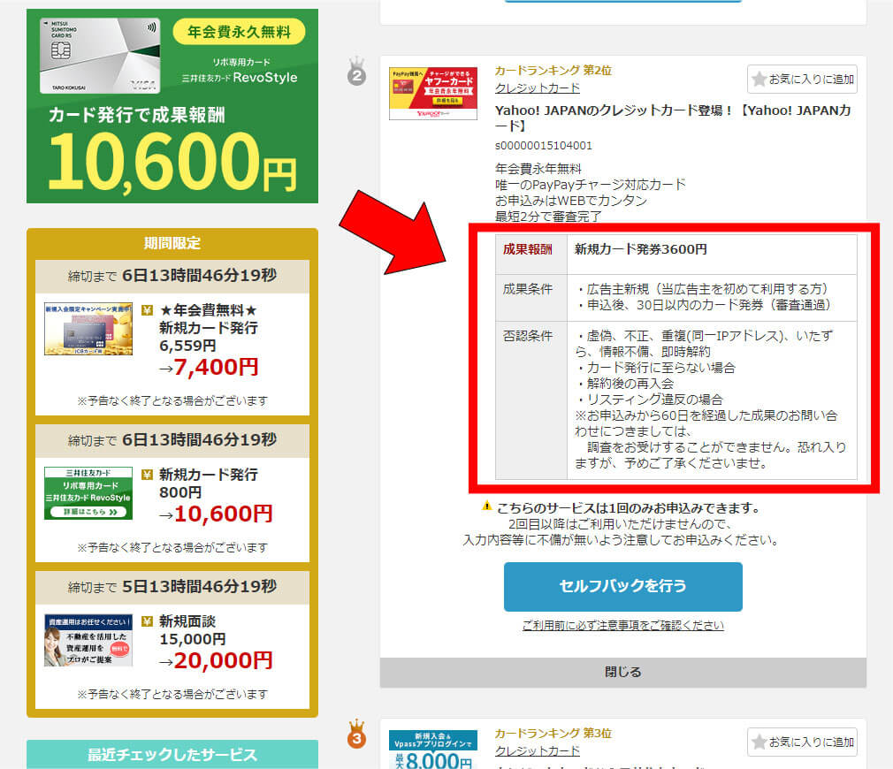893x769 pixels.
Task: Open the 不動産 資産運用 consultation thumbnail
Action: click(x=88, y=640)
